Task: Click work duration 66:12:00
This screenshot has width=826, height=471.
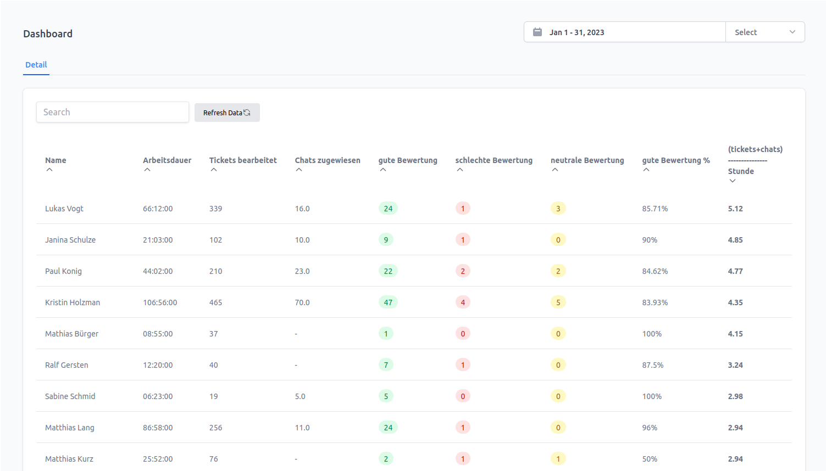Action: [158, 209]
